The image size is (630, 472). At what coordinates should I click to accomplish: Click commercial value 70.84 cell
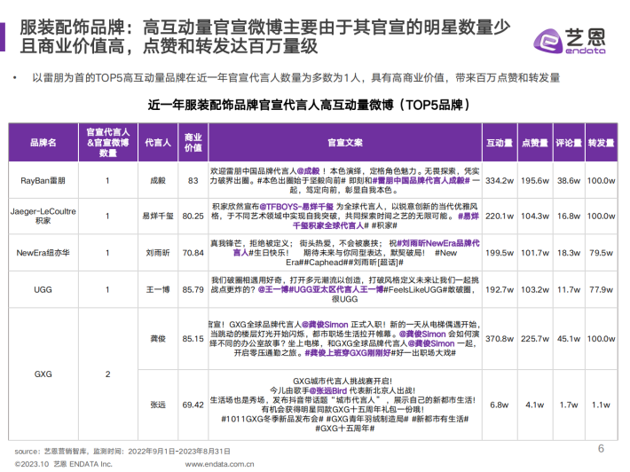click(193, 253)
